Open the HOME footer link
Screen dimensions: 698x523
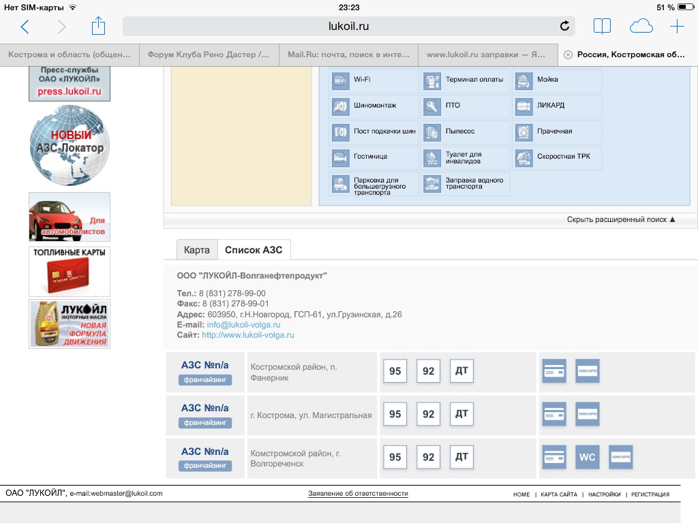click(x=521, y=494)
